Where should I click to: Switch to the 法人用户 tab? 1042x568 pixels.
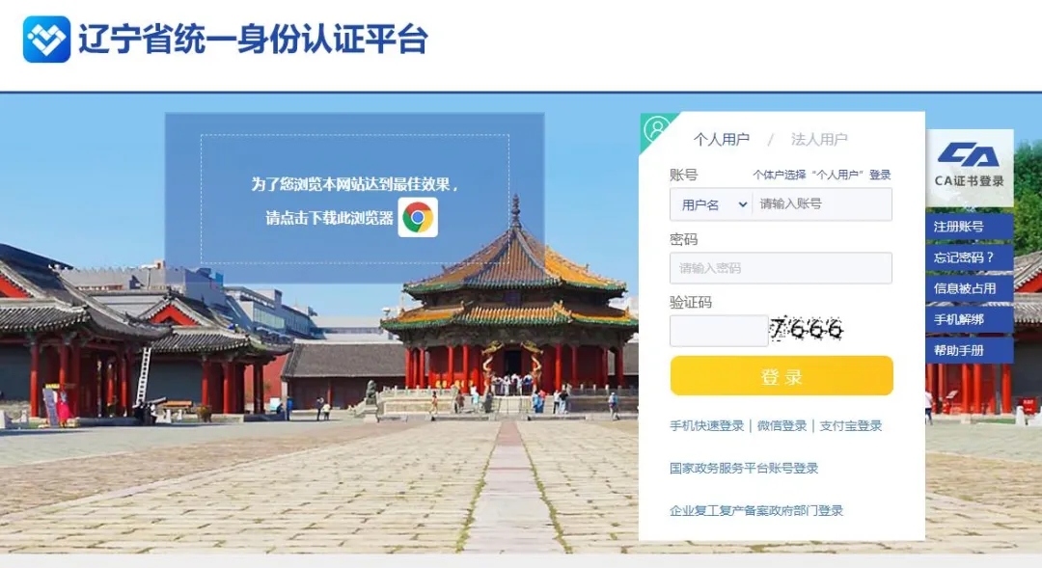[x=819, y=140]
